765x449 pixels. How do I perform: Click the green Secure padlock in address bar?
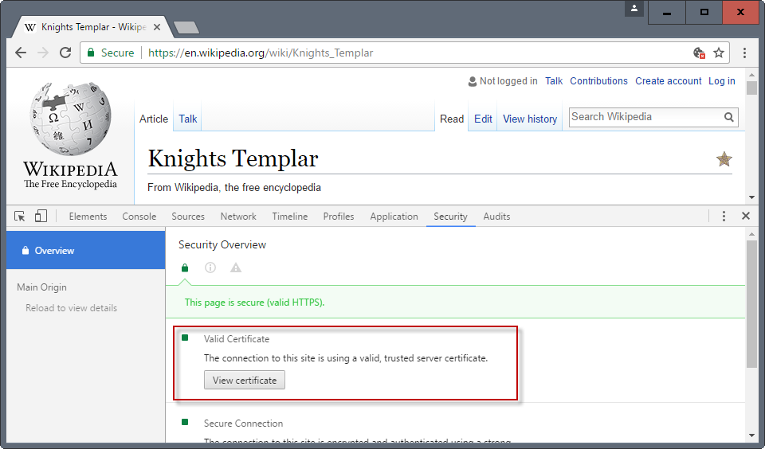(90, 53)
